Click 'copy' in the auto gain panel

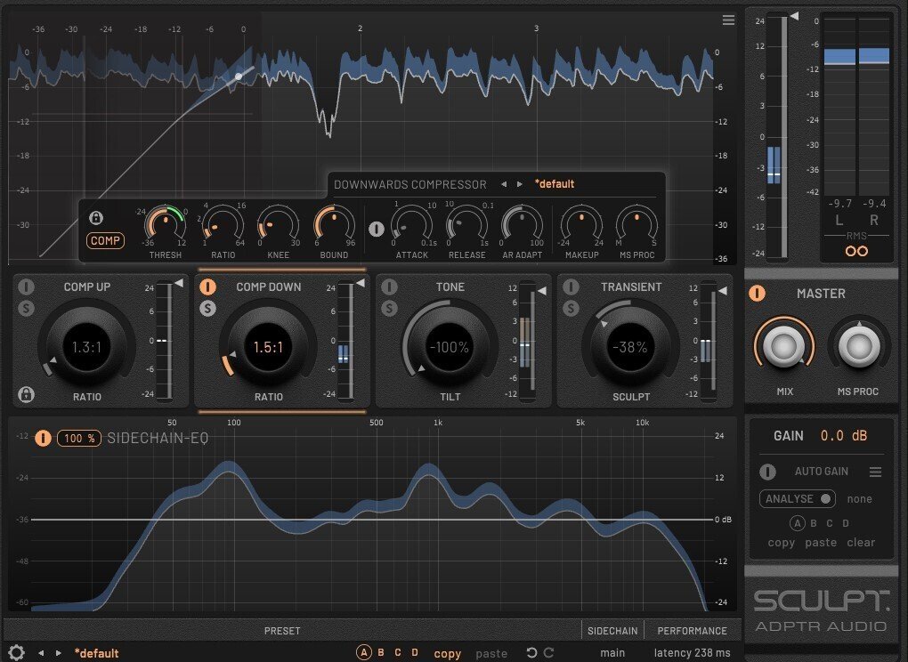[782, 543]
